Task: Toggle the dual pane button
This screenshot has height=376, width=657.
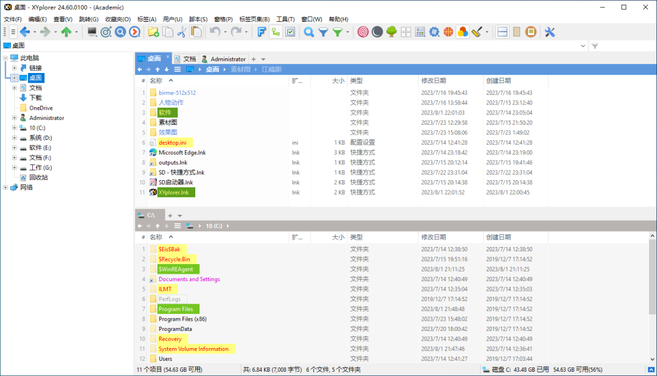Action: pyautogui.click(x=502, y=32)
